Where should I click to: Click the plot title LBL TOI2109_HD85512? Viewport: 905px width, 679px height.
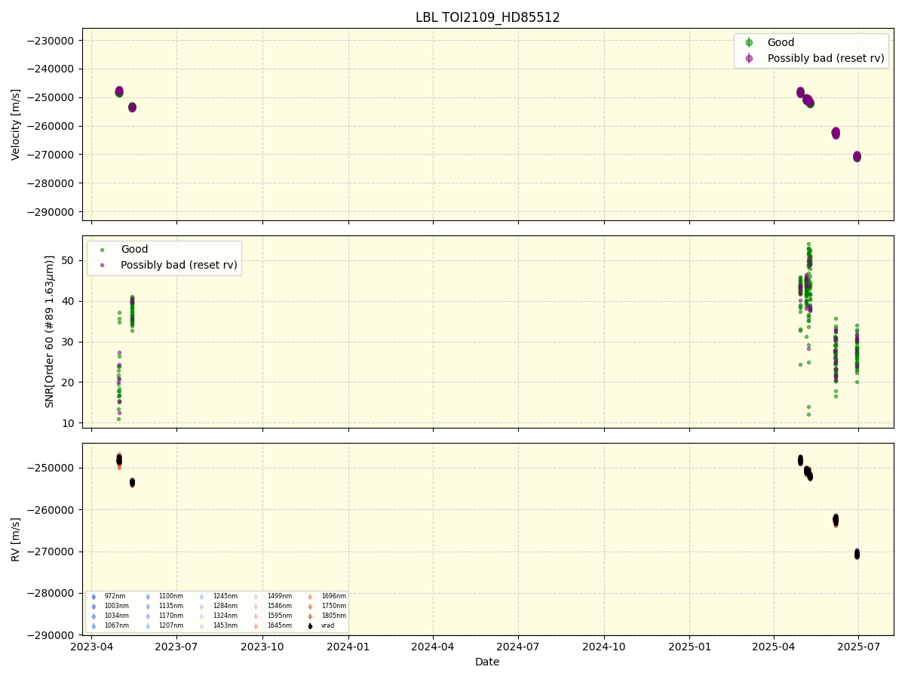pyautogui.click(x=487, y=17)
